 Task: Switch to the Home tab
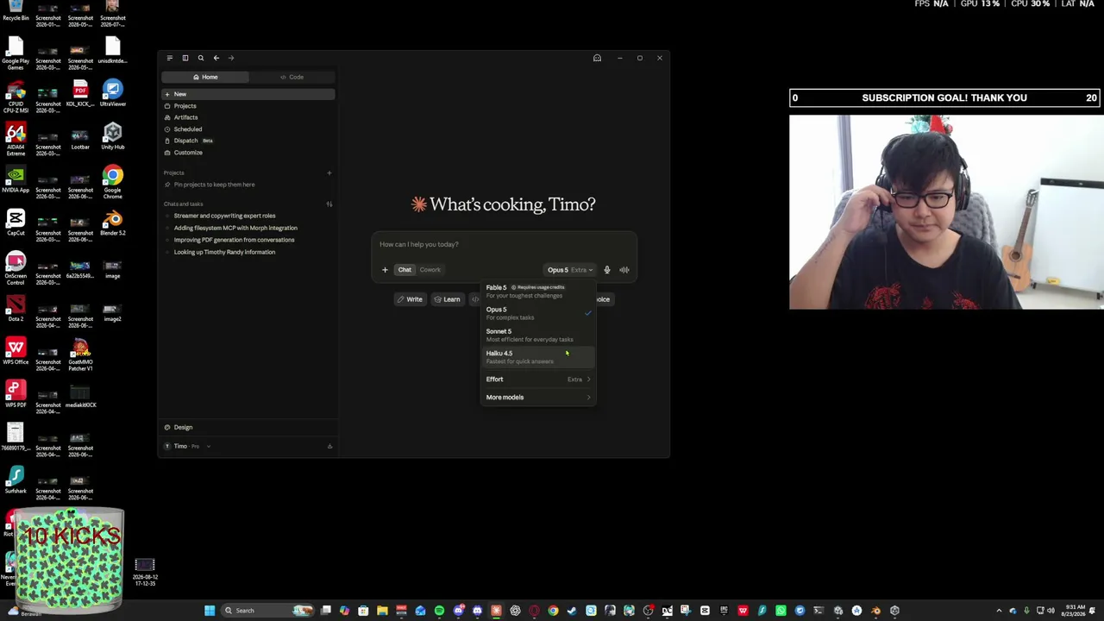pyautogui.click(x=205, y=77)
